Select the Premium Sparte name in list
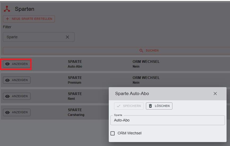Screen dimensions: 230x146 [75, 83]
